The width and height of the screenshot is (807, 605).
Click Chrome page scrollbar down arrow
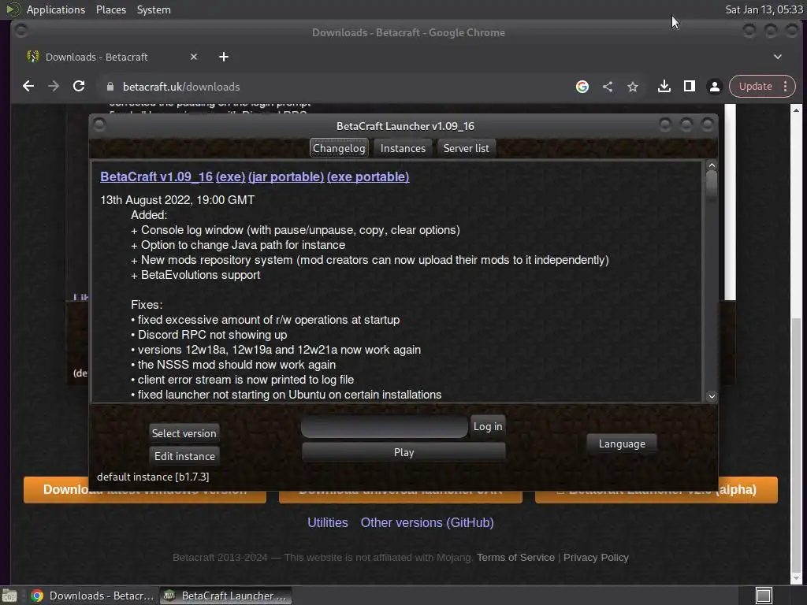pyautogui.click(x=796, y=577)
